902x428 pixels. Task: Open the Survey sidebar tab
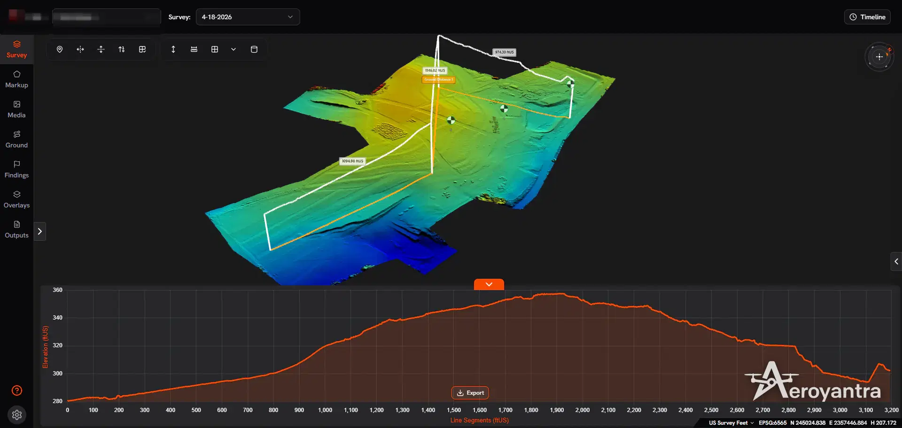[x=16, y=49]
